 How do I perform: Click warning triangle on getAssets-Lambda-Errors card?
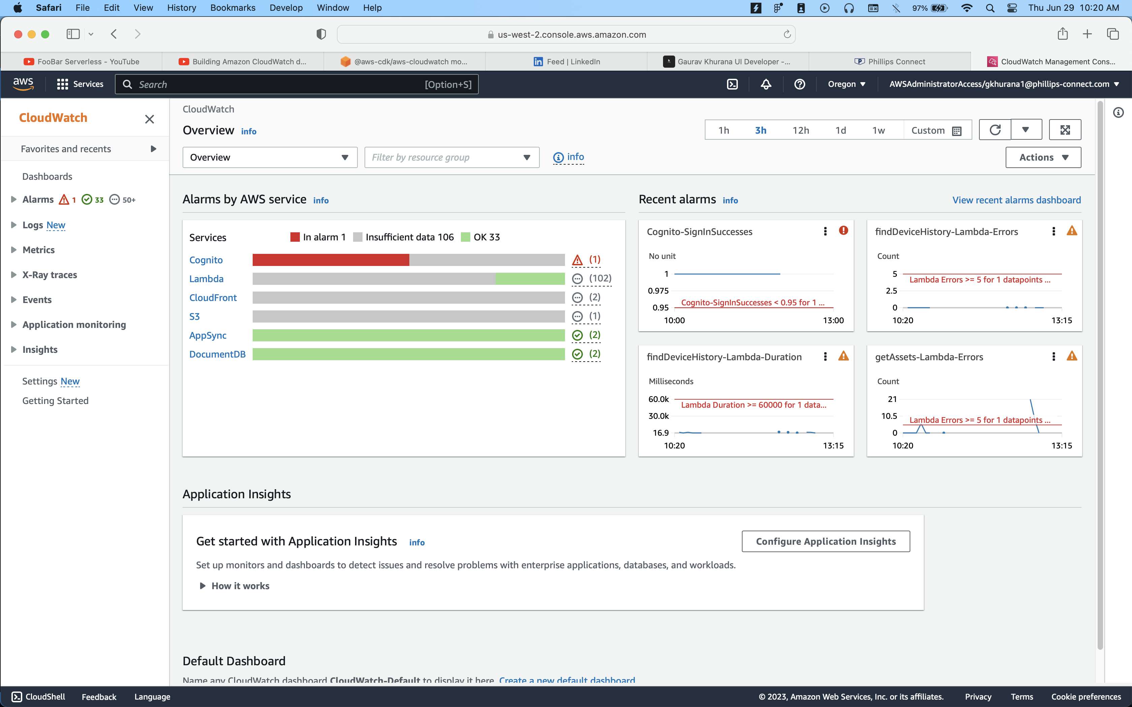(x=1072, y=356)
